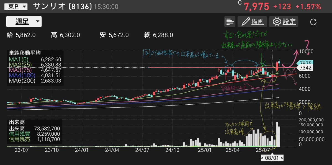Click the 信用残買 margin buy row
This screenshot has width=332, height=165.
coord(34,134)
